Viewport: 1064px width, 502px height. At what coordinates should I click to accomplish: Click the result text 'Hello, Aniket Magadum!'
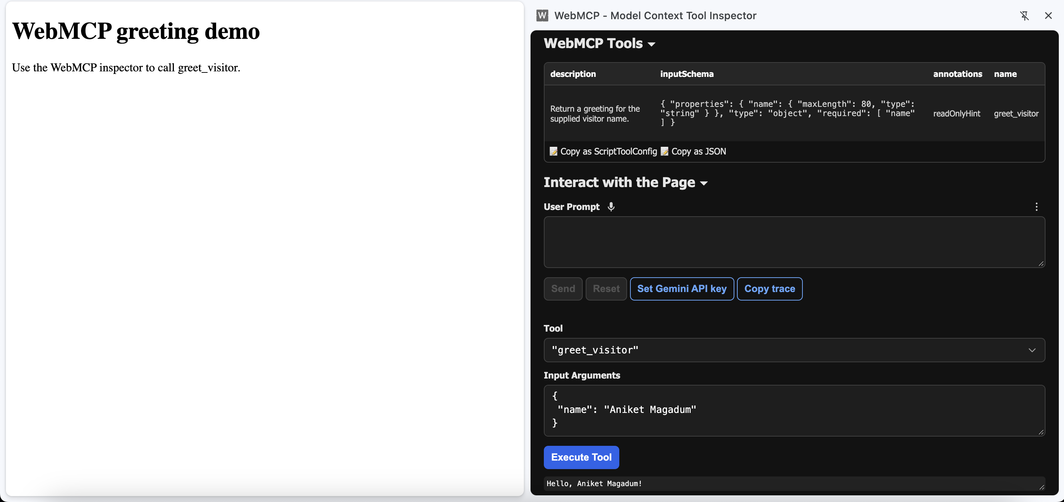click(x=594, y=484)
